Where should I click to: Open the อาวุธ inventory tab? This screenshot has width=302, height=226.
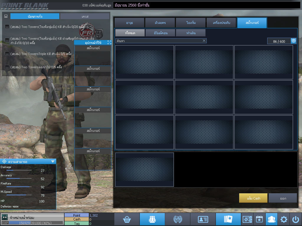129,23
